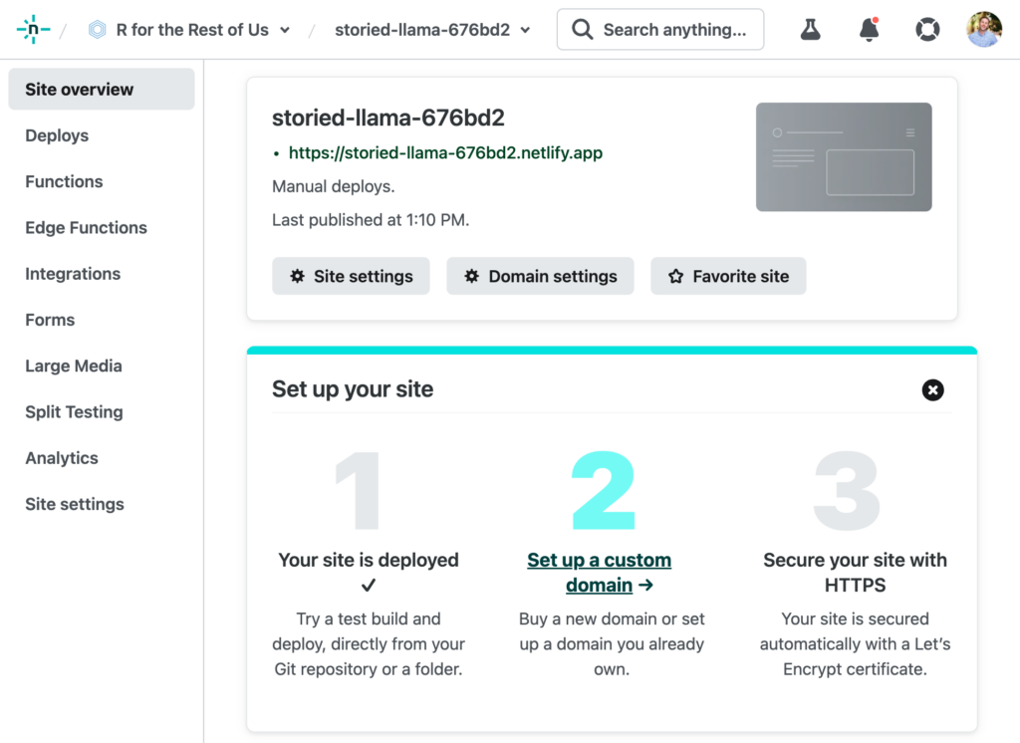Open Site settings in the sidebar
Screen dimensions: 1020x743
75,504
